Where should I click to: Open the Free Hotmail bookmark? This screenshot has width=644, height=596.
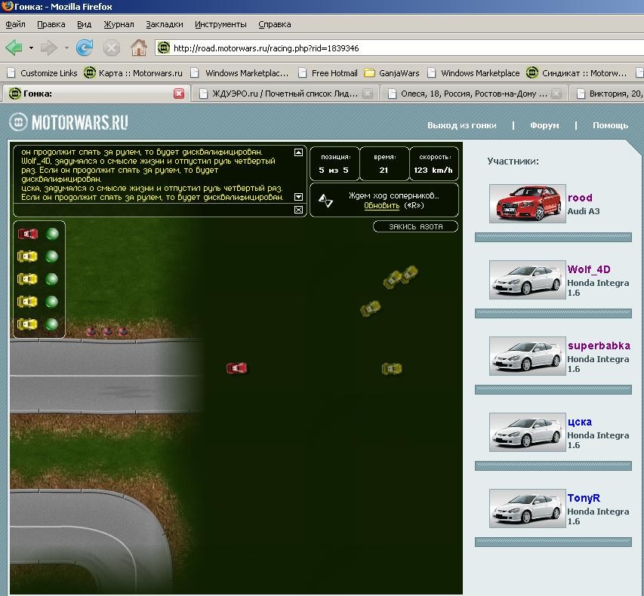click(x=328, y=73)
